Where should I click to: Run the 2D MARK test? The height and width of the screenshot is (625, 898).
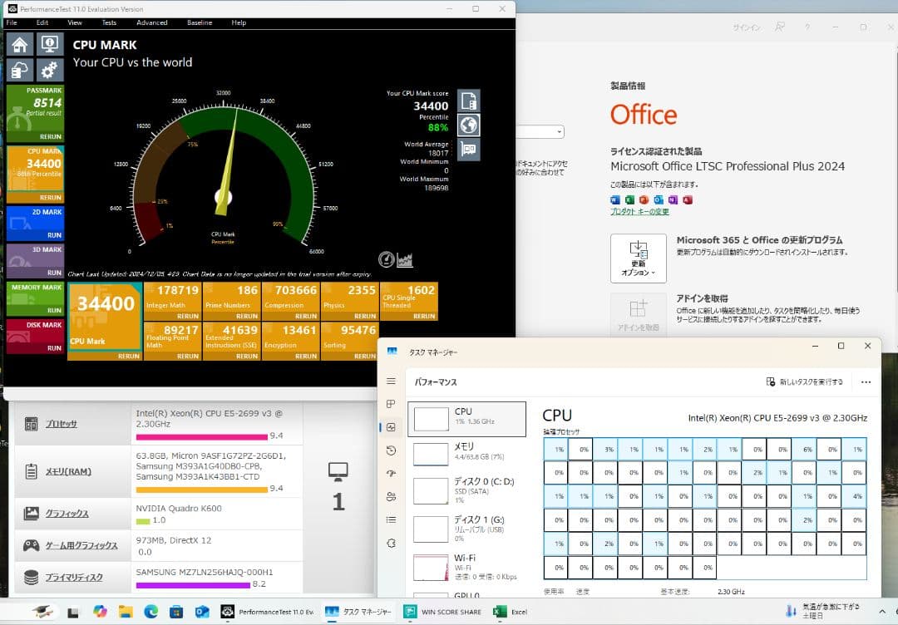point(53,235)
